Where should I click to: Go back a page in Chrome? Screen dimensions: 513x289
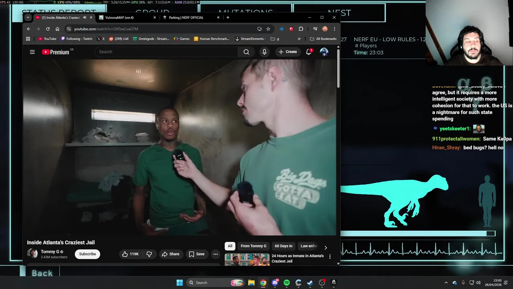[28, 29]
